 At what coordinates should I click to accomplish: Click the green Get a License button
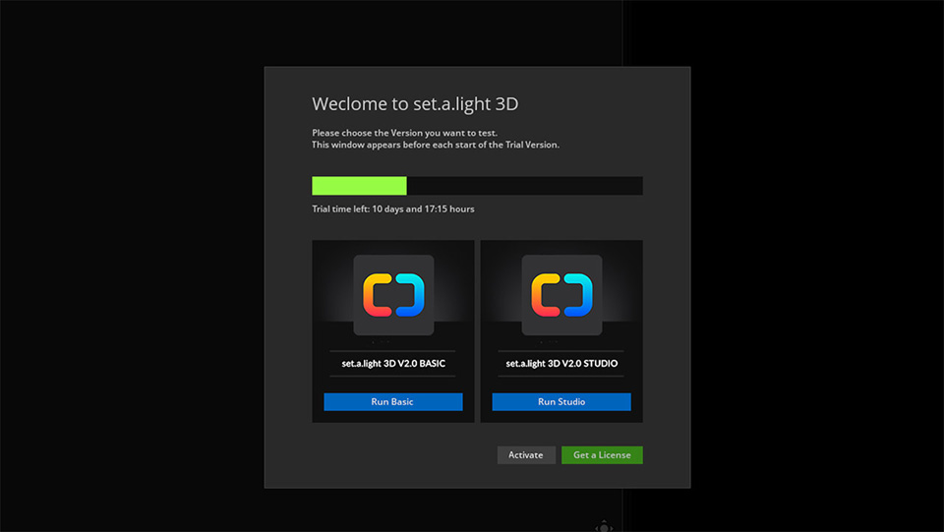[602, 455]
